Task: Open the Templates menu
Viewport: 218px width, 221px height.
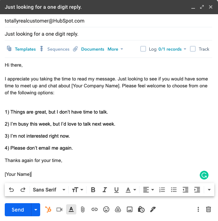Action: click(x=22, y=49)
